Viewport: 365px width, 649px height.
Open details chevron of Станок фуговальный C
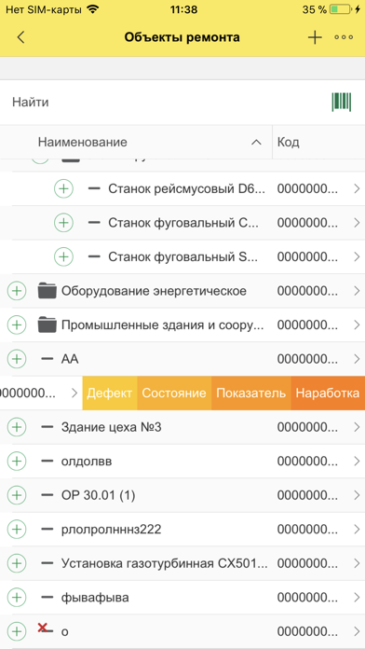pos(358,223)
